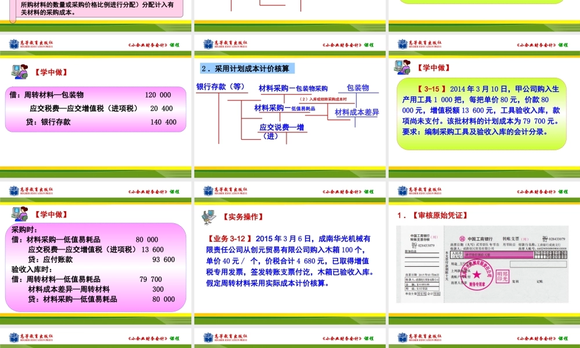Select the star symbol inside the red seal
This screenshot has height=348, width=580.
point(477,274)
